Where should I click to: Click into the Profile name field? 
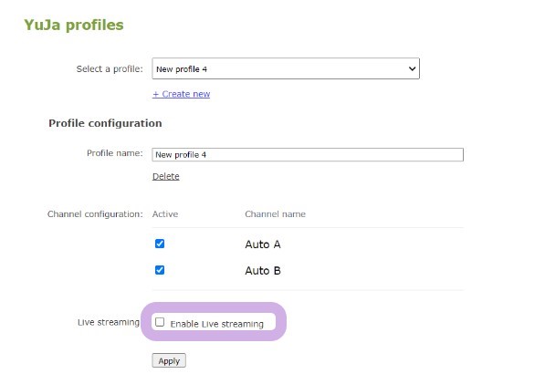pyautogui.click(x=308, y=154)
